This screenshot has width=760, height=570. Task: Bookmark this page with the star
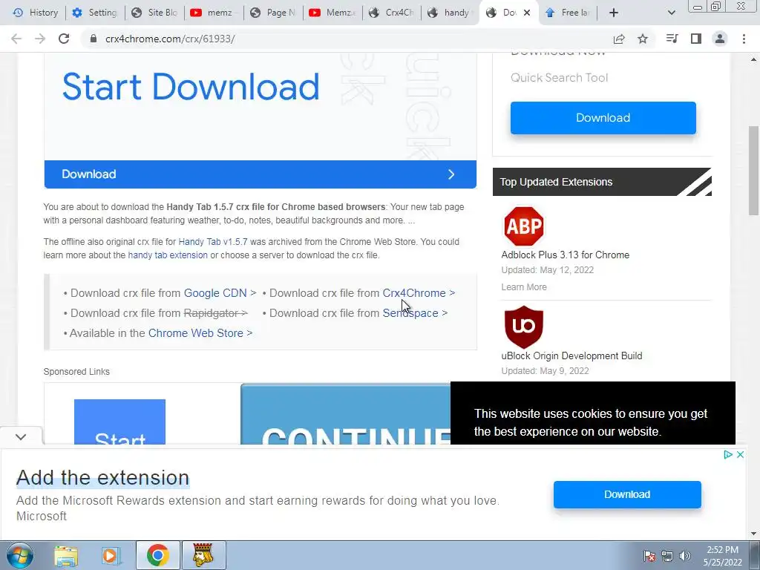(x=643, y=39)
